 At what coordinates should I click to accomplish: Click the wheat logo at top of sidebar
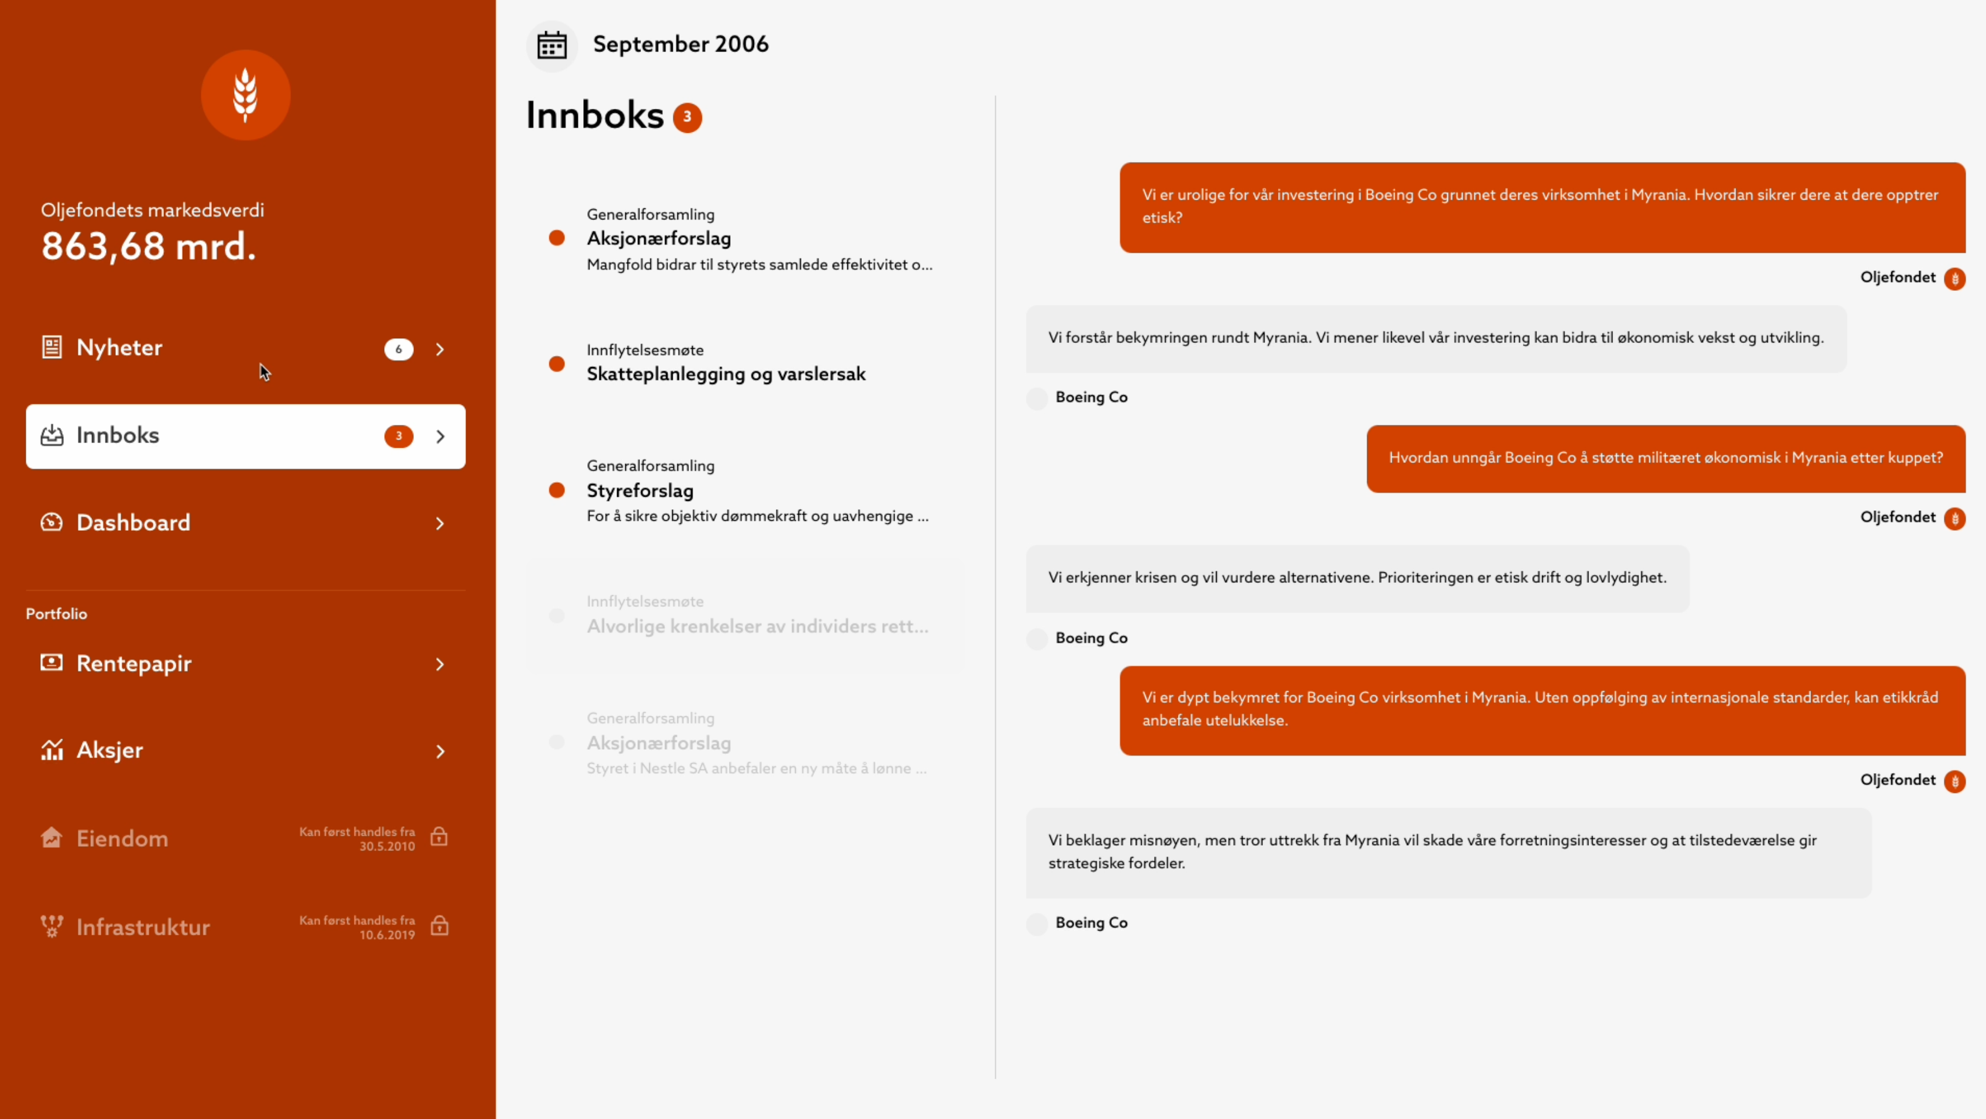point(245,95)
